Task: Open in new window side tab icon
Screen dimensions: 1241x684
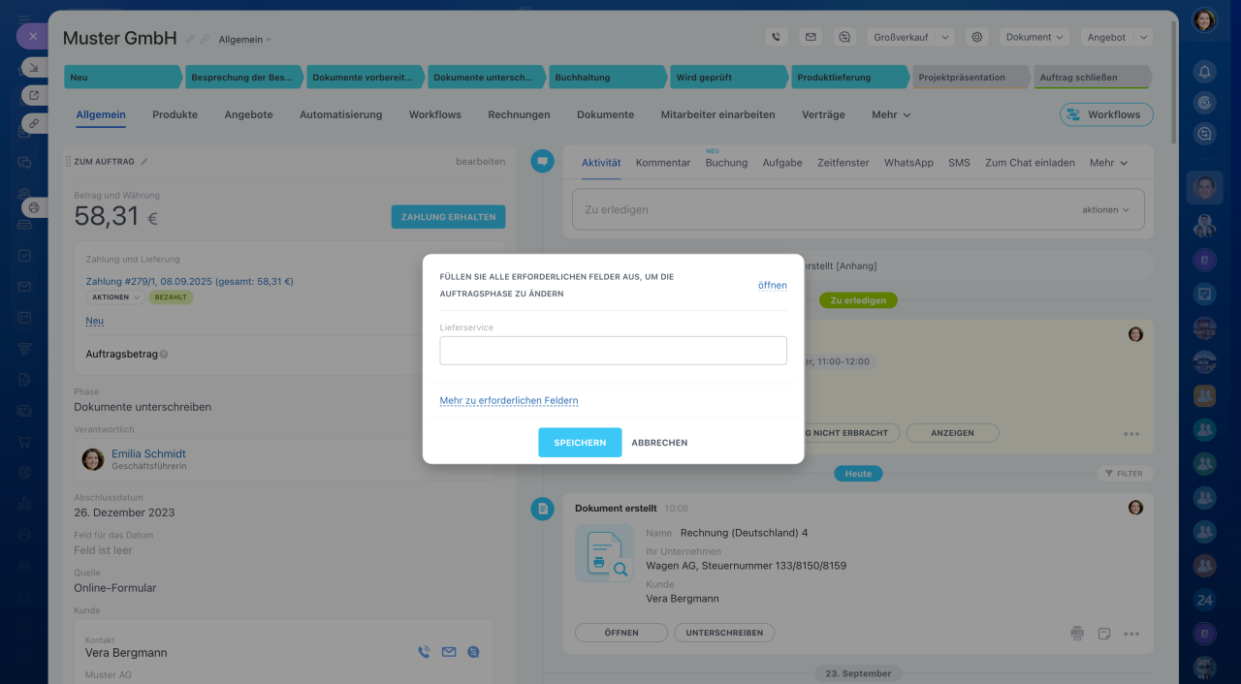Action: pyautogui.click(x=34, y=95)
